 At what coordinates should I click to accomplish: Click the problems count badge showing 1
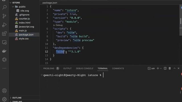(x=57, y=69)
